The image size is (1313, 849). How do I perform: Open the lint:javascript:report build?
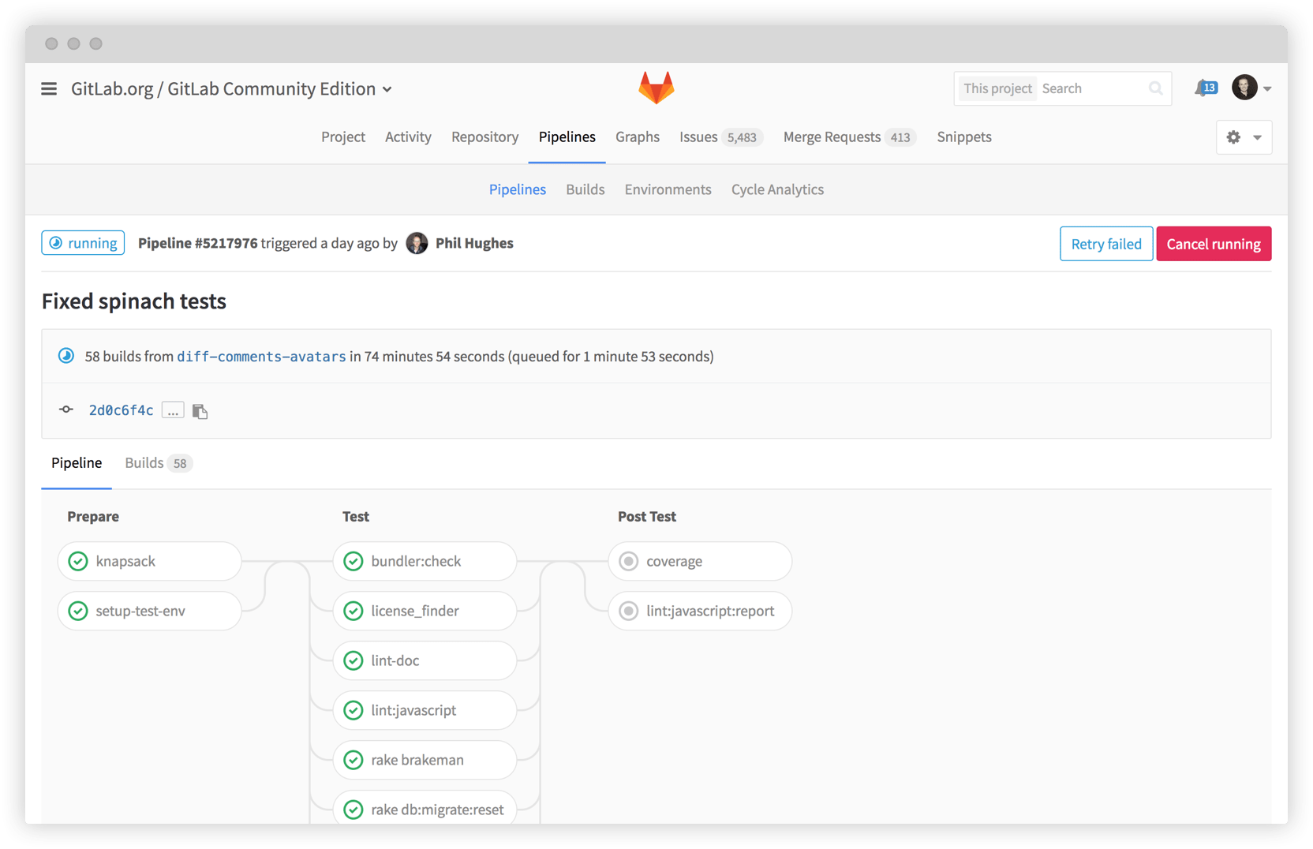[x=700, y=611]
